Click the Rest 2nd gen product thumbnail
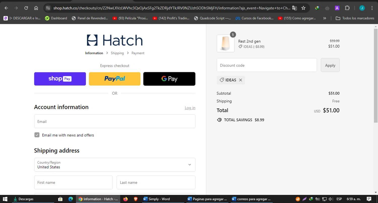This screenshot has height=203, width=378. tap(226, 43)
